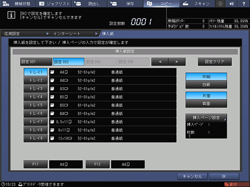Click the 9x11 paper size text
250x187 pixels.
pyautogui.click(x=64, y=130)
